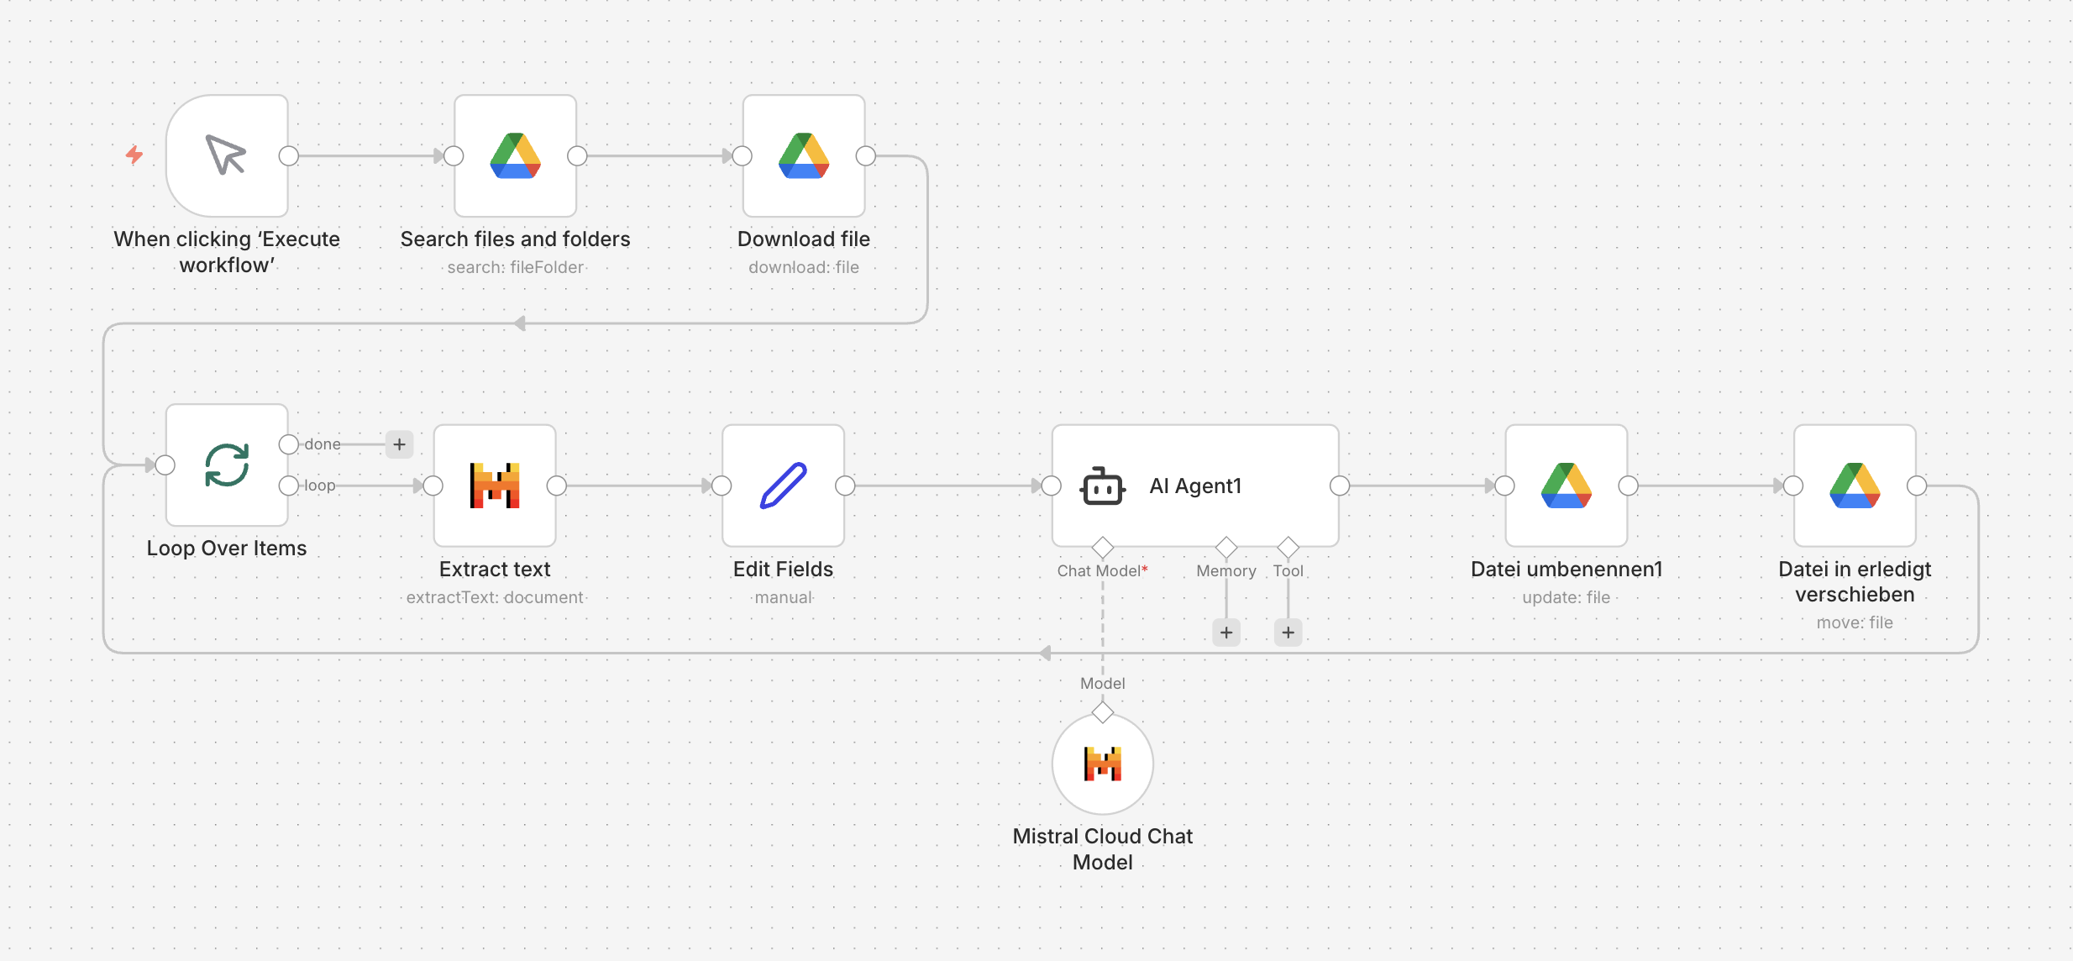Click the Tool connector diamond on AI Agent1
Screen dimensions: 2073x961
pyautogui.click(x=1288, y=547)
